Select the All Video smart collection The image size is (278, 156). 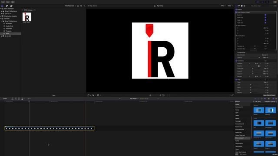(9, 23)
